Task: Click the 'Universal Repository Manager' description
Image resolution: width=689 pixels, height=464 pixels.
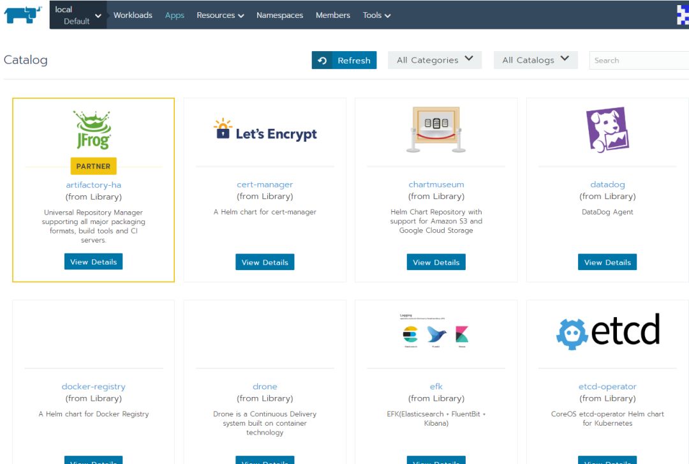Action: pyautogui.click(x=94, y=226)
